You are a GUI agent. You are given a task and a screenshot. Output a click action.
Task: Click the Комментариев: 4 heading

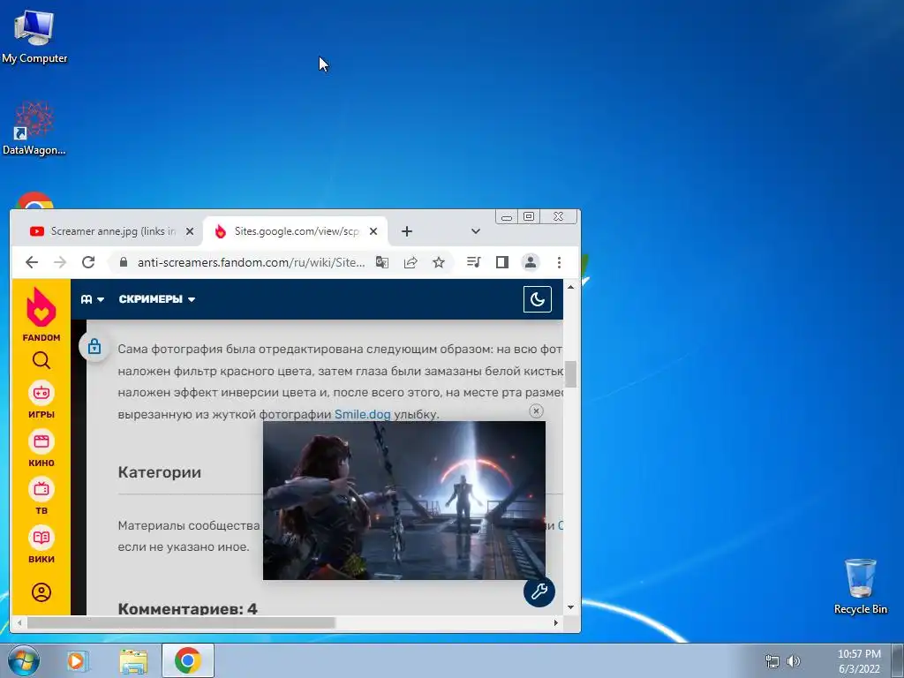pyautogui.click(x=187, y=608)
